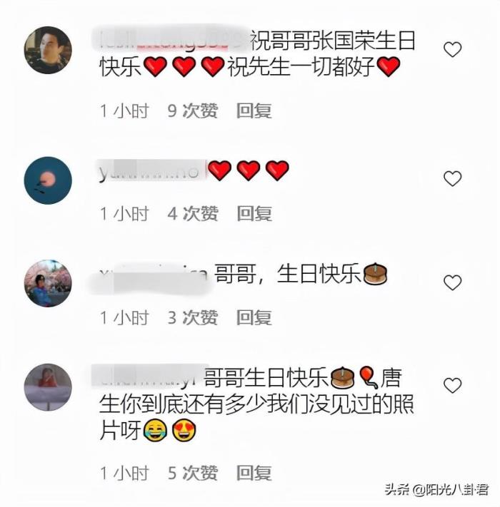View the 5 次赞 likes list
This screenshot has width=500, height=507.
[x=192, y=473]
